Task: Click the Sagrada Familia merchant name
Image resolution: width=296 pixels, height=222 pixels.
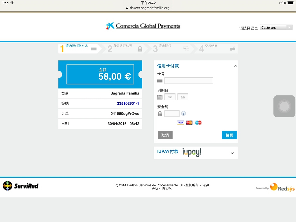Action: coord(125,93)
